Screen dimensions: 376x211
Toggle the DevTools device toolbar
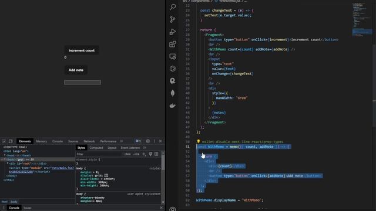[x=11, y=141]
